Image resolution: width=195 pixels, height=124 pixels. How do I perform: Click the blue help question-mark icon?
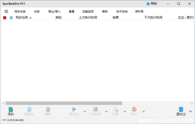click(x=148, y=4)
